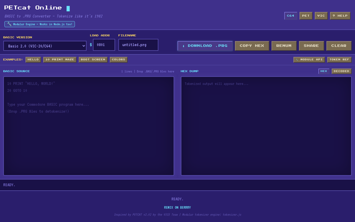Click the Modular Engine badge

pos(40,24)
